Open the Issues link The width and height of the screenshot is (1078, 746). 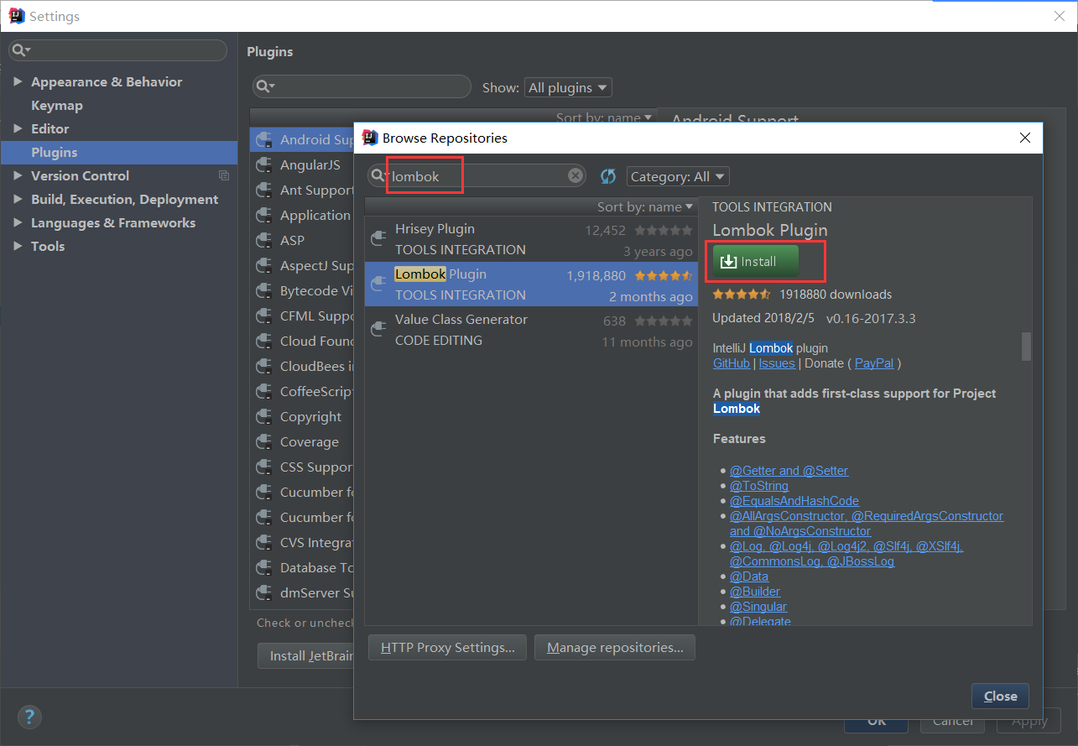tap(777, 363)
